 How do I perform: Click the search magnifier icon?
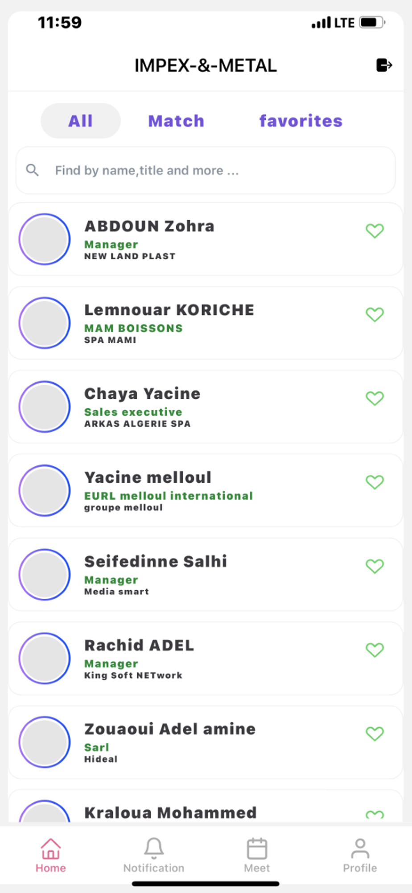pyautogui.click(x=32, y=170)
